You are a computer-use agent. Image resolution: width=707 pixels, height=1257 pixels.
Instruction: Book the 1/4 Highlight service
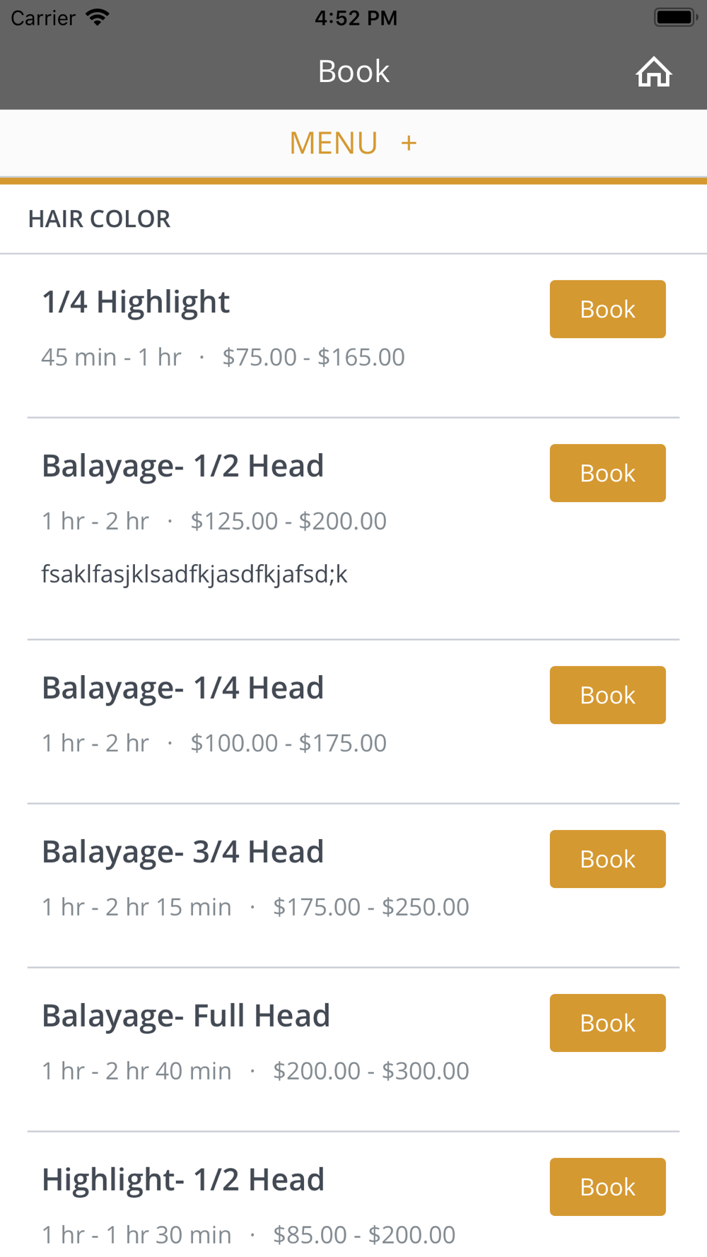(x=607, y=309)
